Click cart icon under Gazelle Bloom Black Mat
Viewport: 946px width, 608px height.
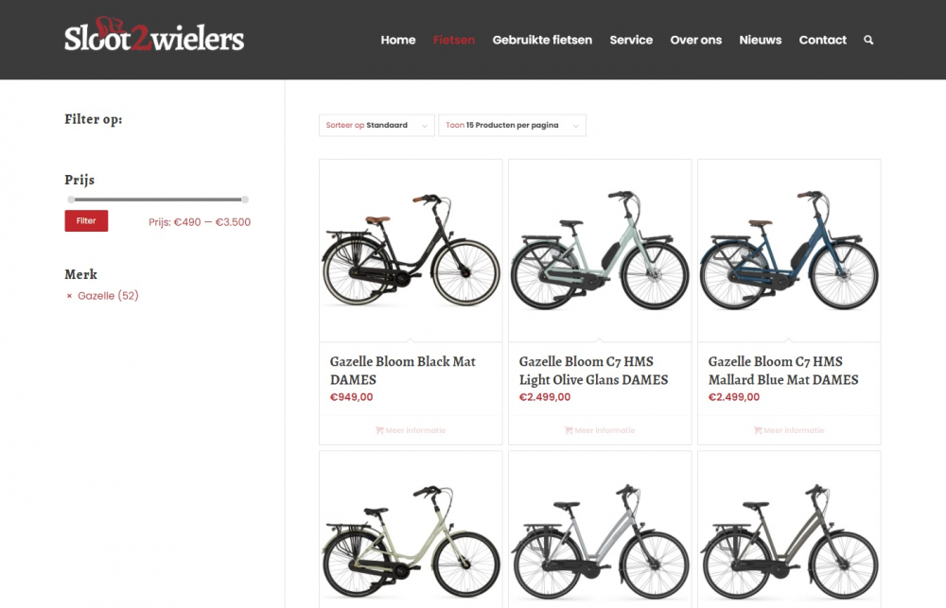[379, 430]
